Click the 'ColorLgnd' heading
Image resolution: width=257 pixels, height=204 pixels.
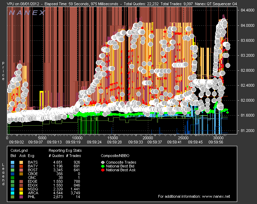19,150
